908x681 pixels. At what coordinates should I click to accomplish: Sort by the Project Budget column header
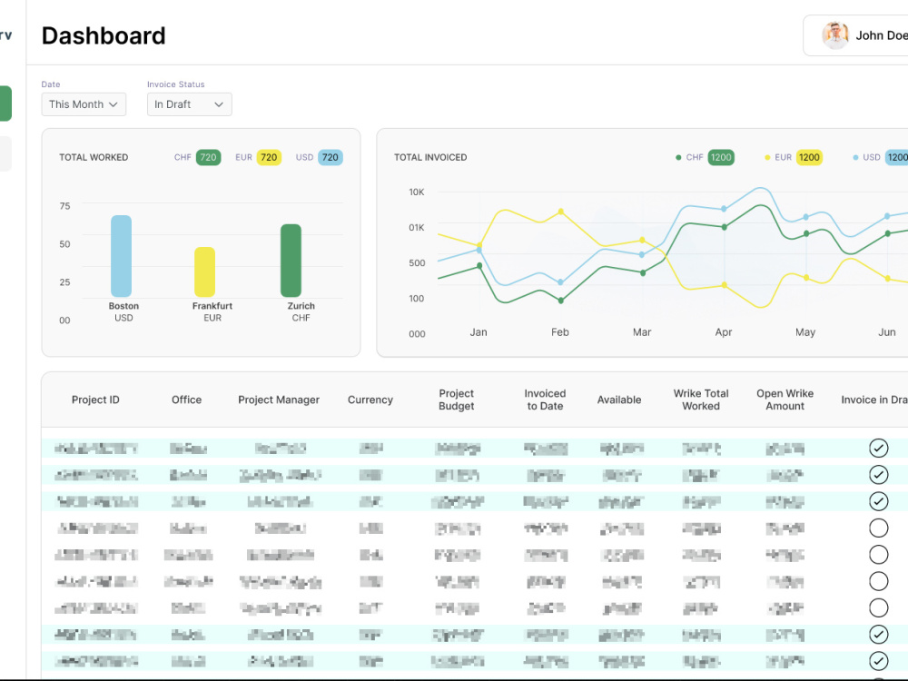tap(457, 400)
